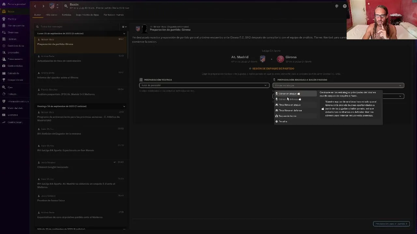Open the Fase de posesión tactical dropdown
Image resolution: width=417 pixels, height=234 pixels.
204,85
